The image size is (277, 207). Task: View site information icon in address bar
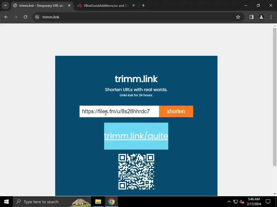pos(37,17)
